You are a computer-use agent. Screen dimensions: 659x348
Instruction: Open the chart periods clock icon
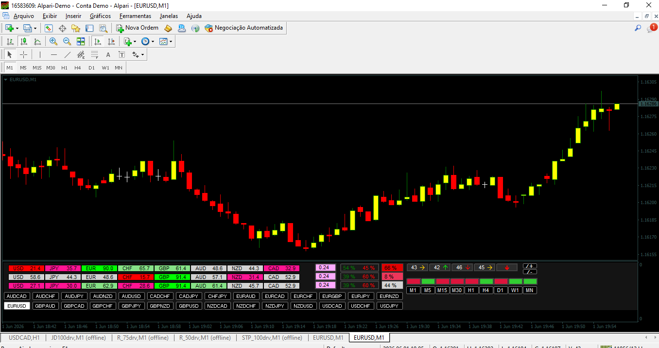coord(145,41)
